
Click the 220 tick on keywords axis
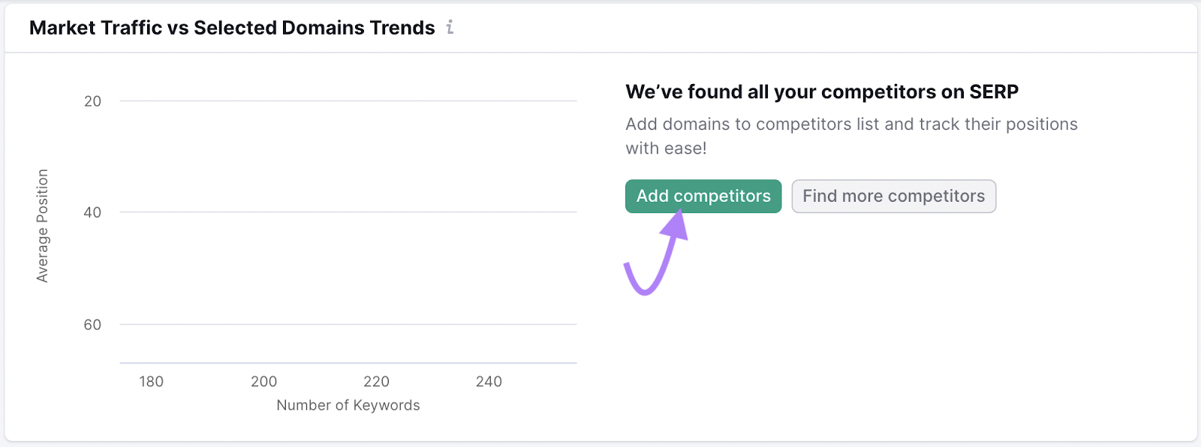377,382
